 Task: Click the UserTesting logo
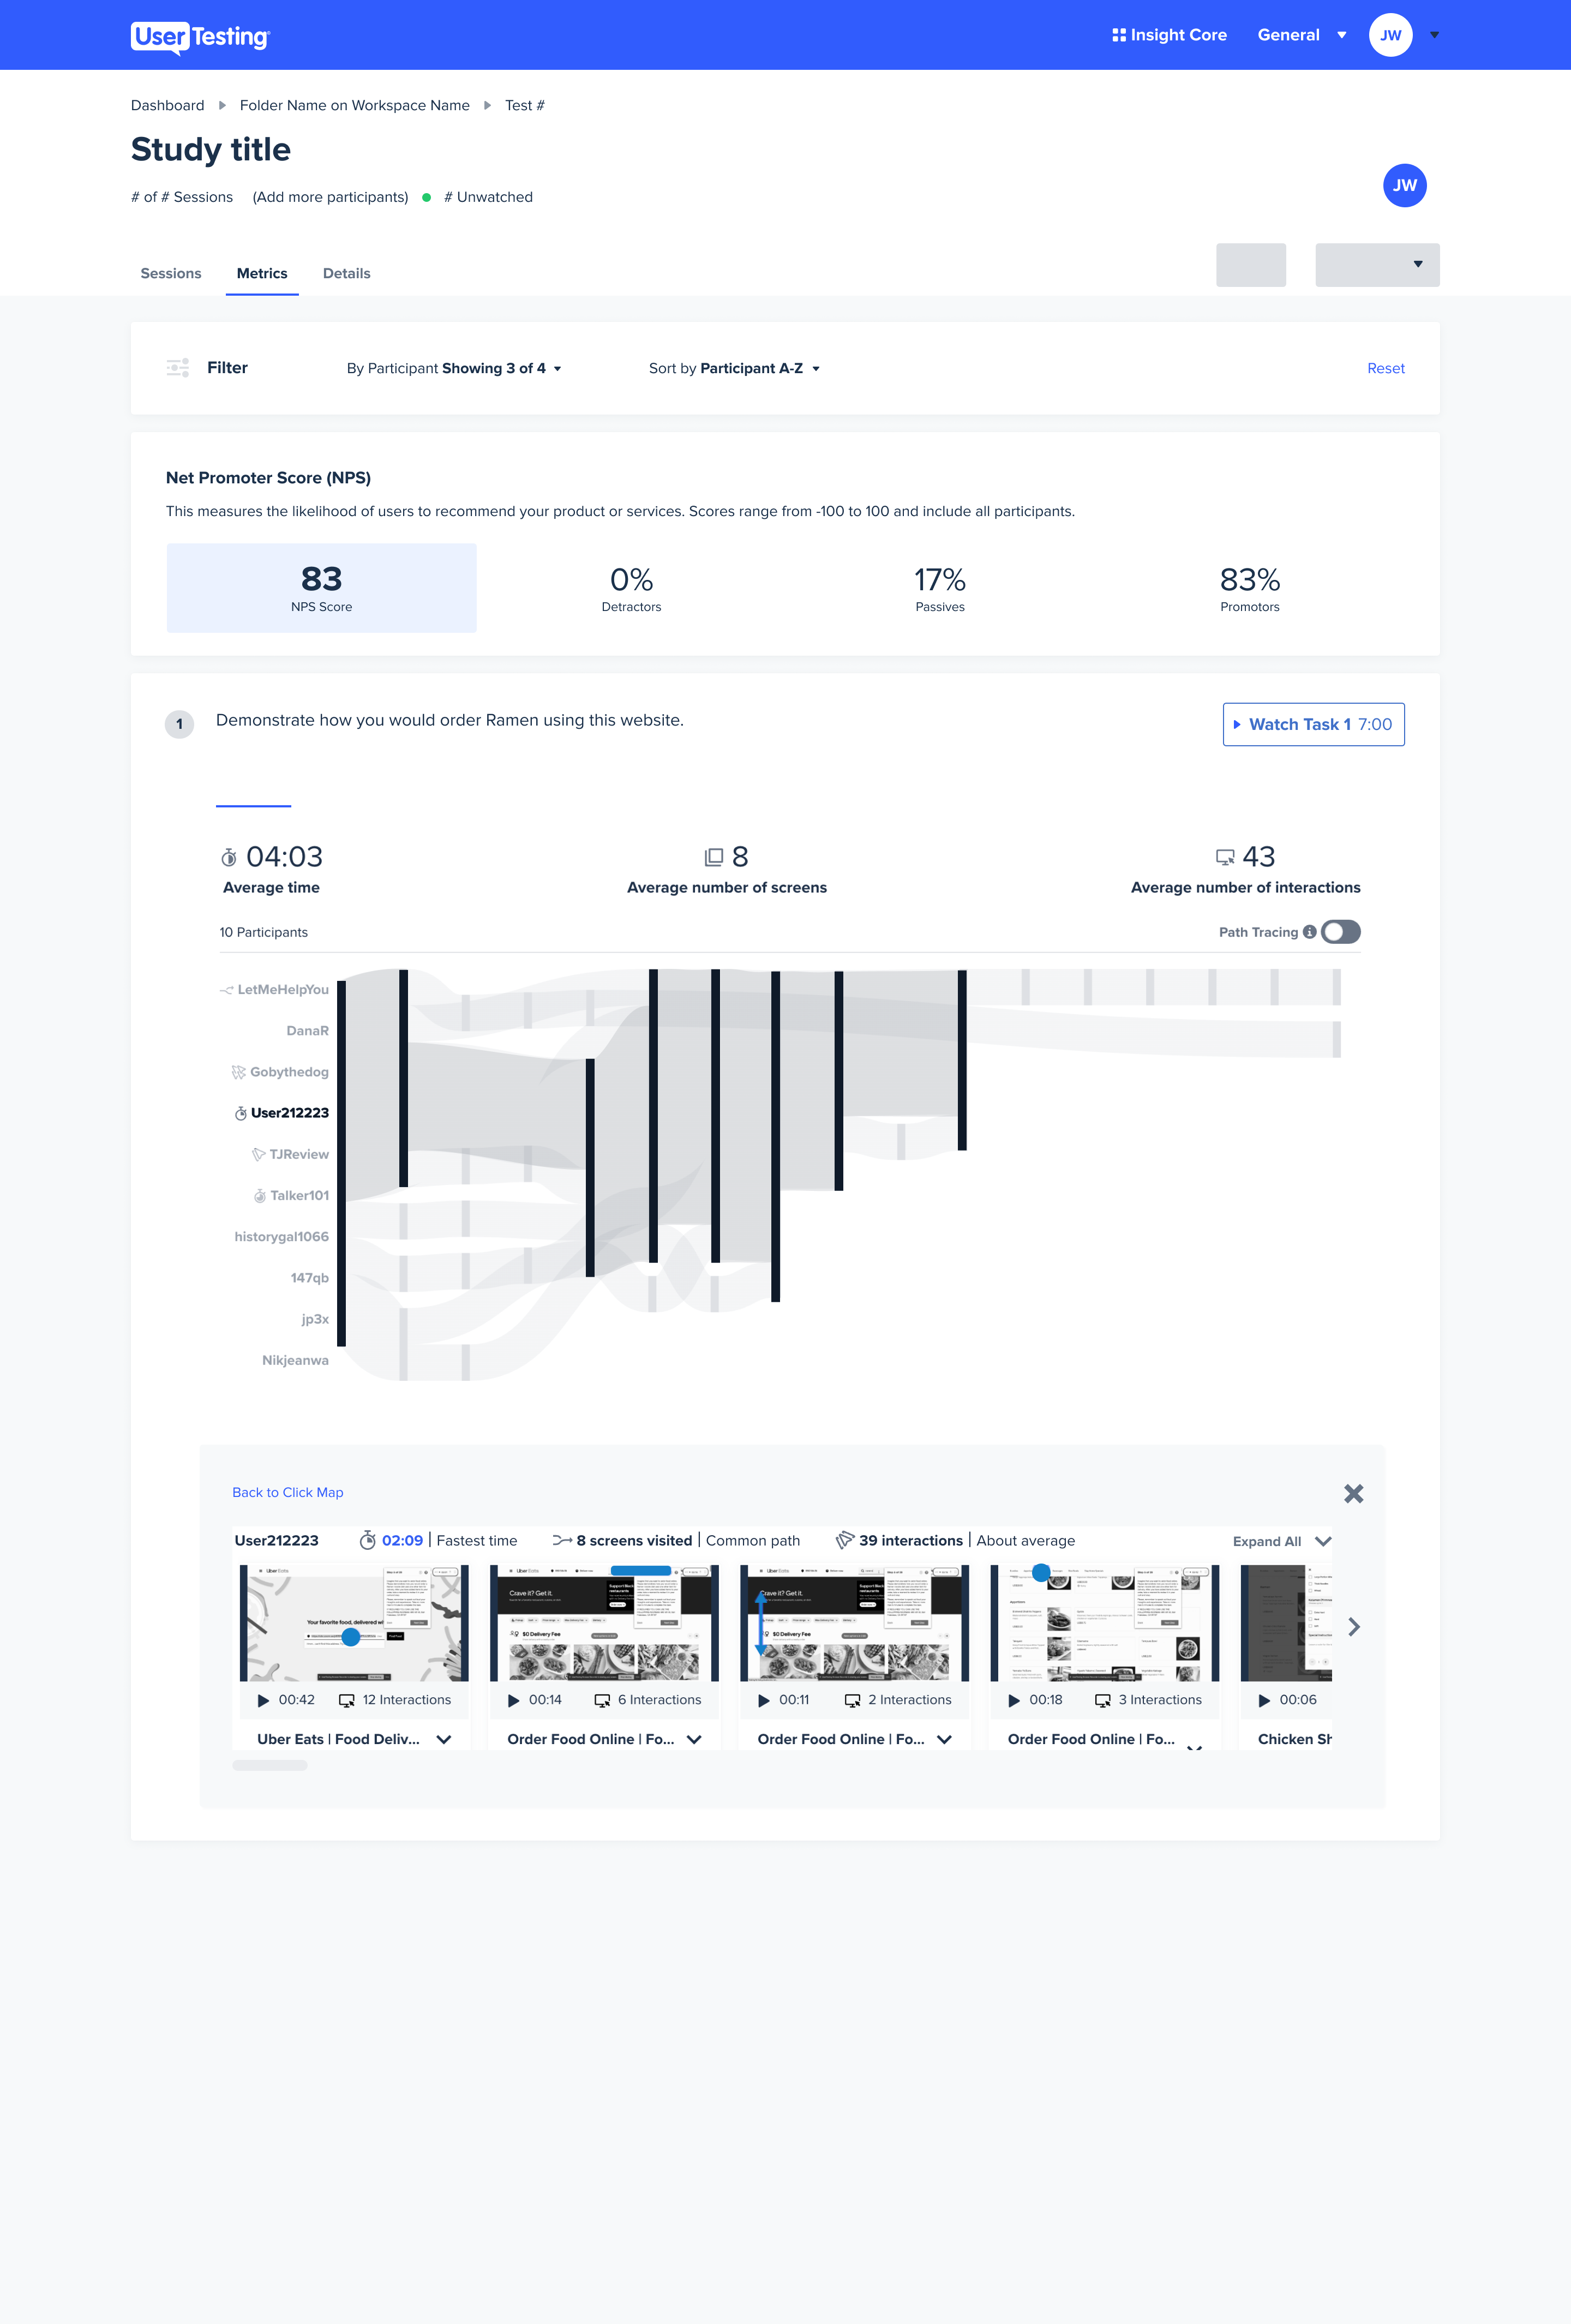(200, 37)
